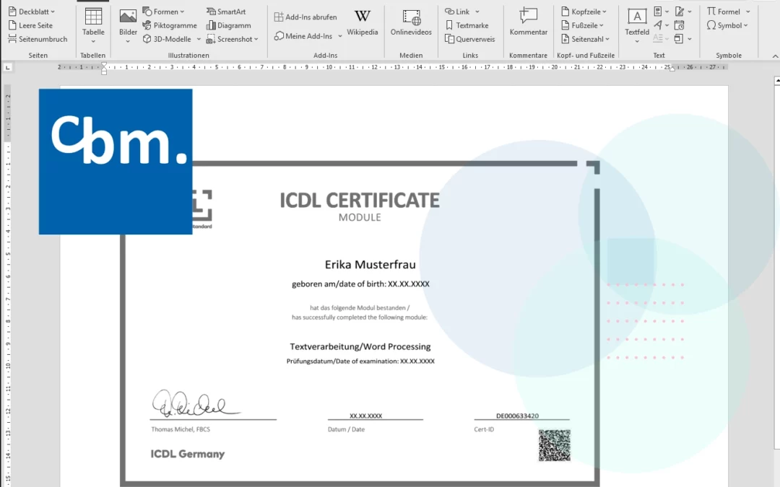Screen dimensions: 780x487
Task: Click the ICDL Germany logo text
Action: [x=188, y=454]
